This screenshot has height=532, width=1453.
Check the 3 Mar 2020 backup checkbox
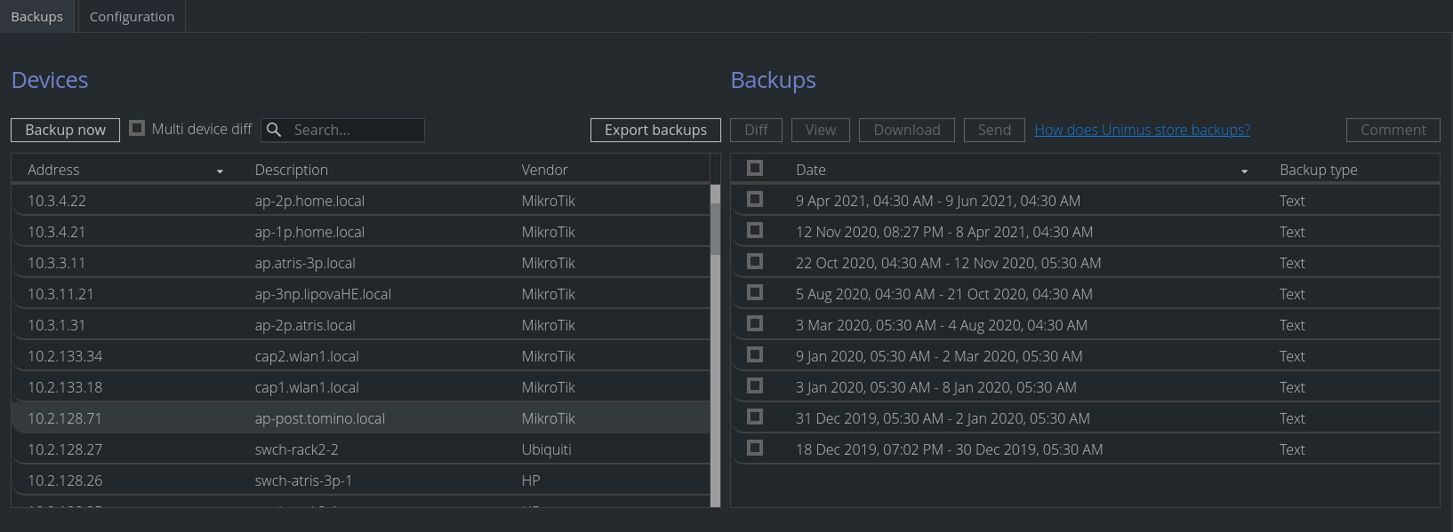[755, 323]
